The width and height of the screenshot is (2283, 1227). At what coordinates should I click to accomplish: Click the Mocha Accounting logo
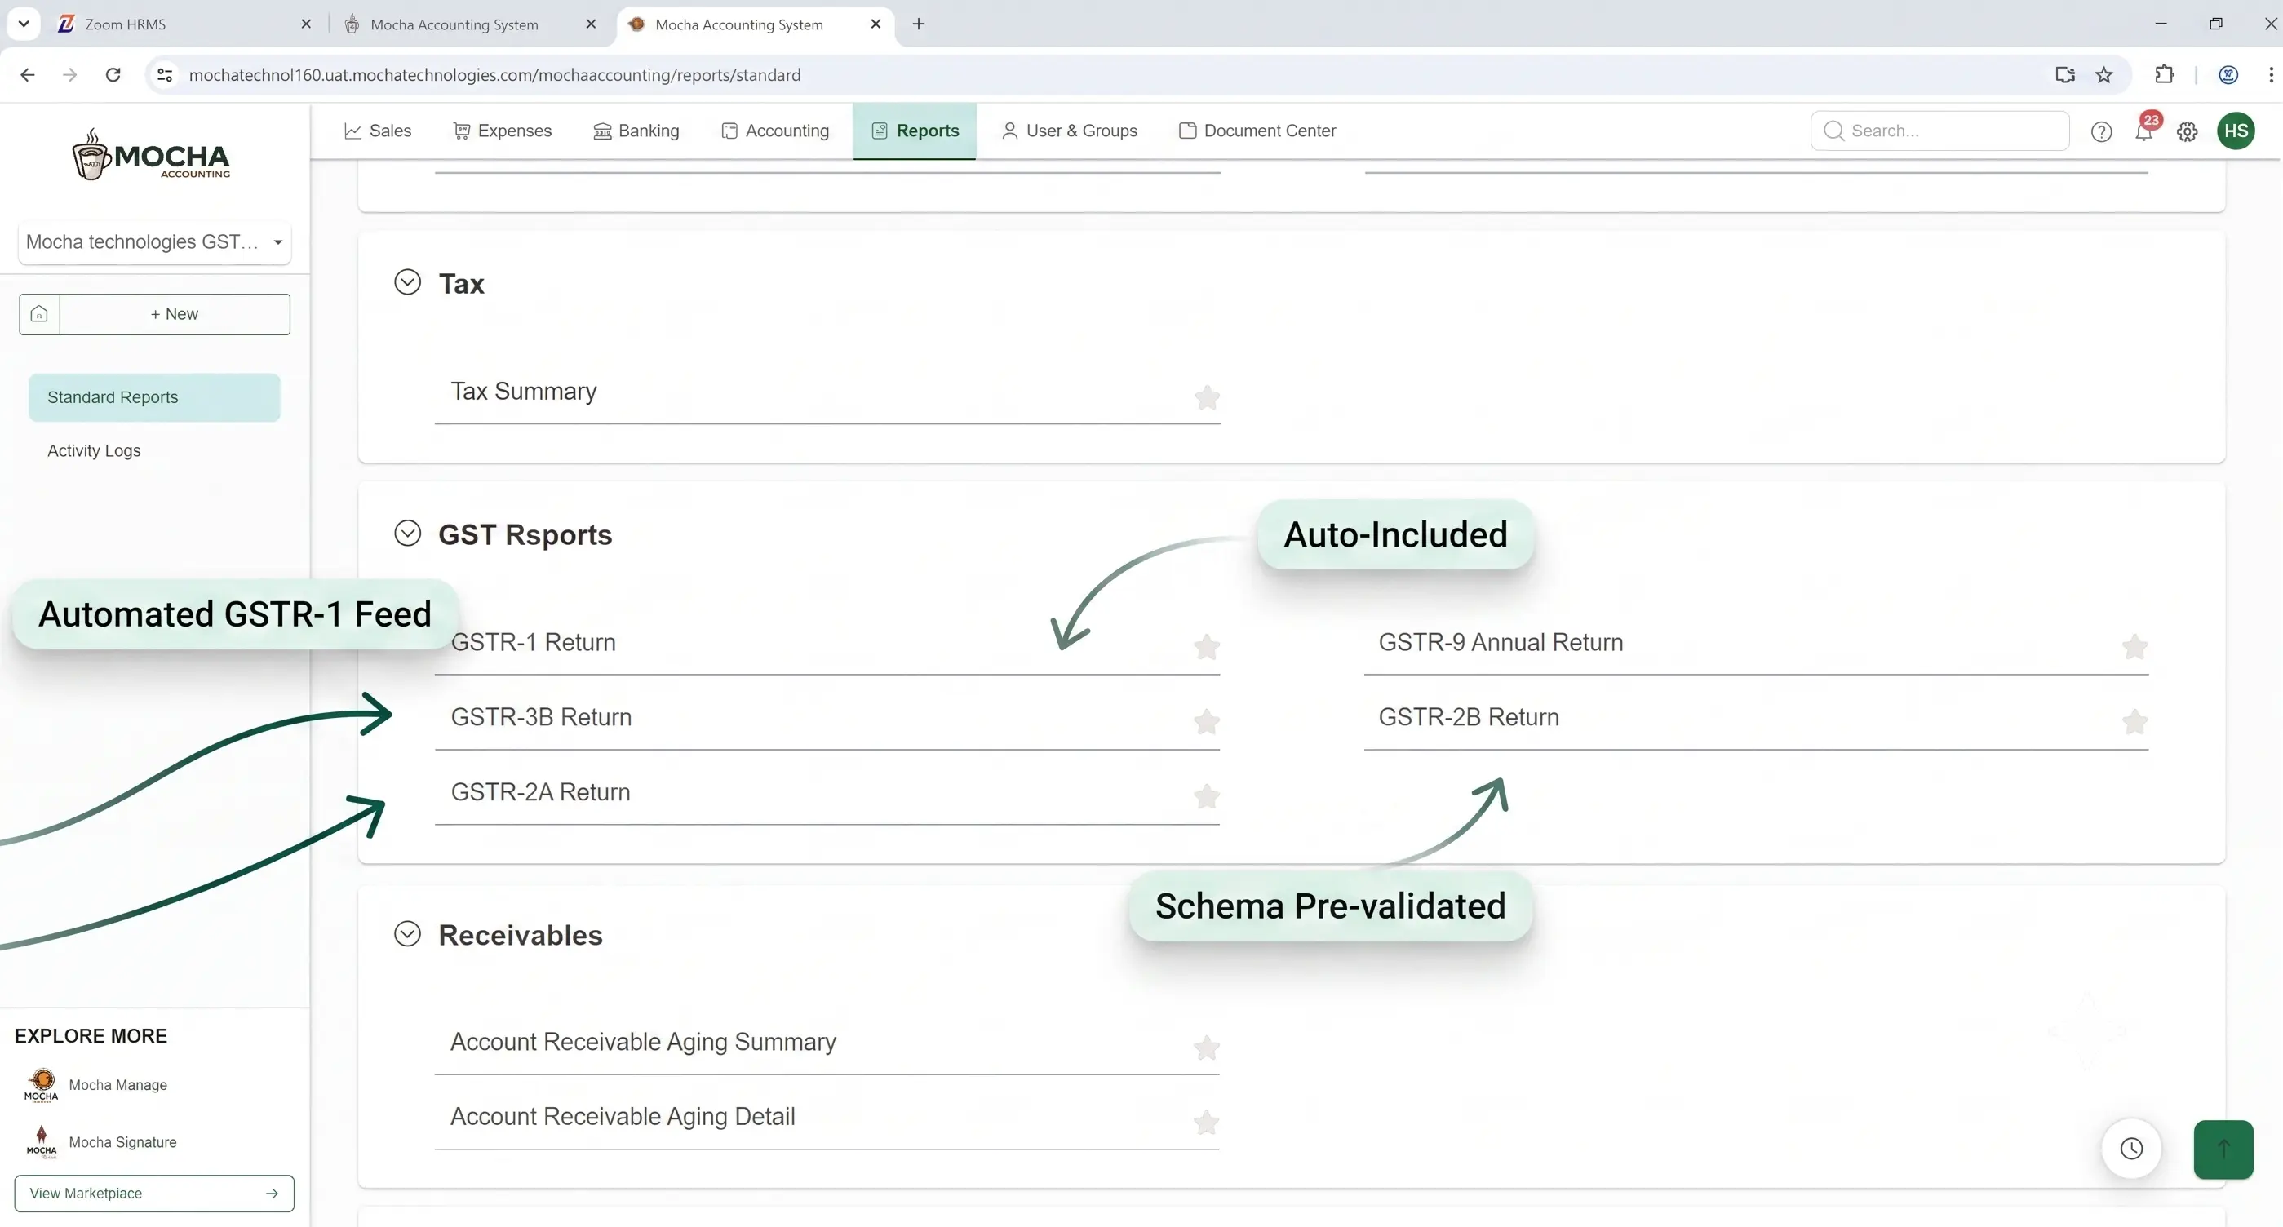(152, 155)
